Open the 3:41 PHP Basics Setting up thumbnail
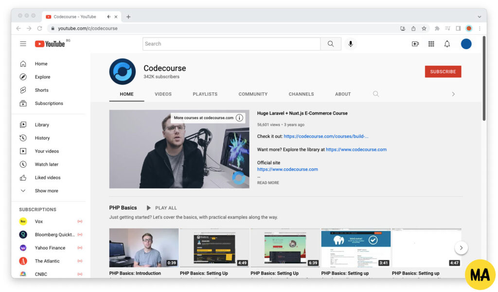Image resolution: width=498 pixels, height=292 pixels. pos(356,248)
